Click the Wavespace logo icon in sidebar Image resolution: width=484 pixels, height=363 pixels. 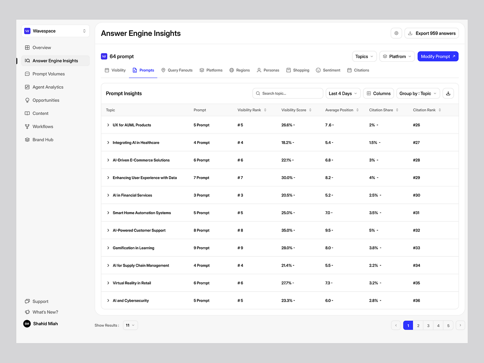[27, 31]
